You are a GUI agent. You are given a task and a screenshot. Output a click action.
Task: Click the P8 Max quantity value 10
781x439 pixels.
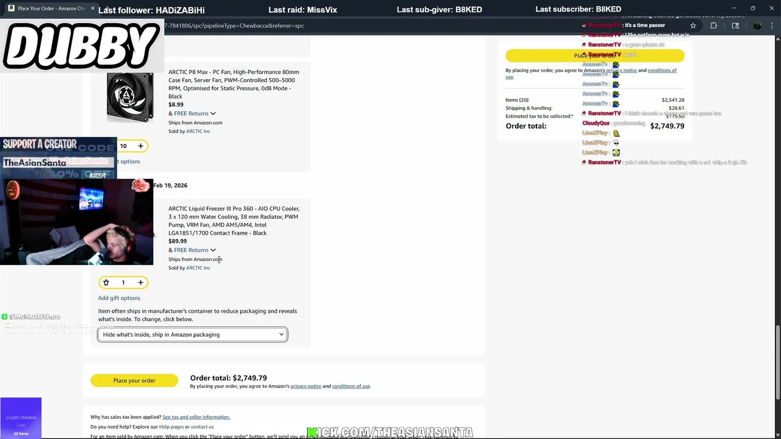123,146
